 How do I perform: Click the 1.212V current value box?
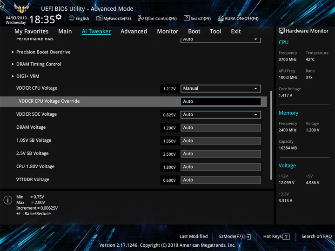point(170,89)
